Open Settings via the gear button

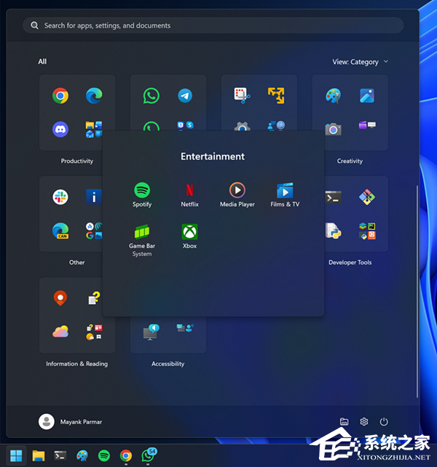coord(364,422)
